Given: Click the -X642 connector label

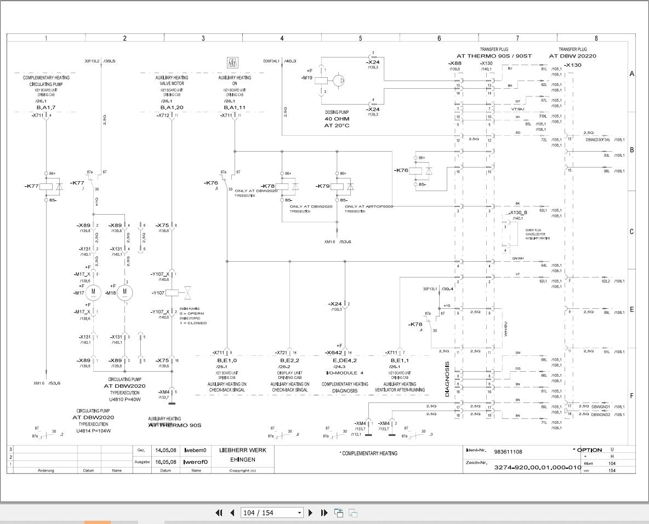Looking at the screenshot, I should click(x=333, y=353).
